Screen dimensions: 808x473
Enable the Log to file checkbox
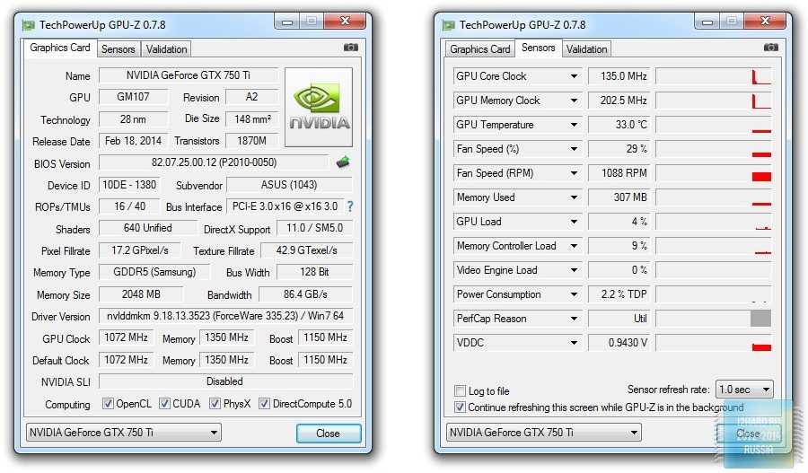[x=461, y=391]
